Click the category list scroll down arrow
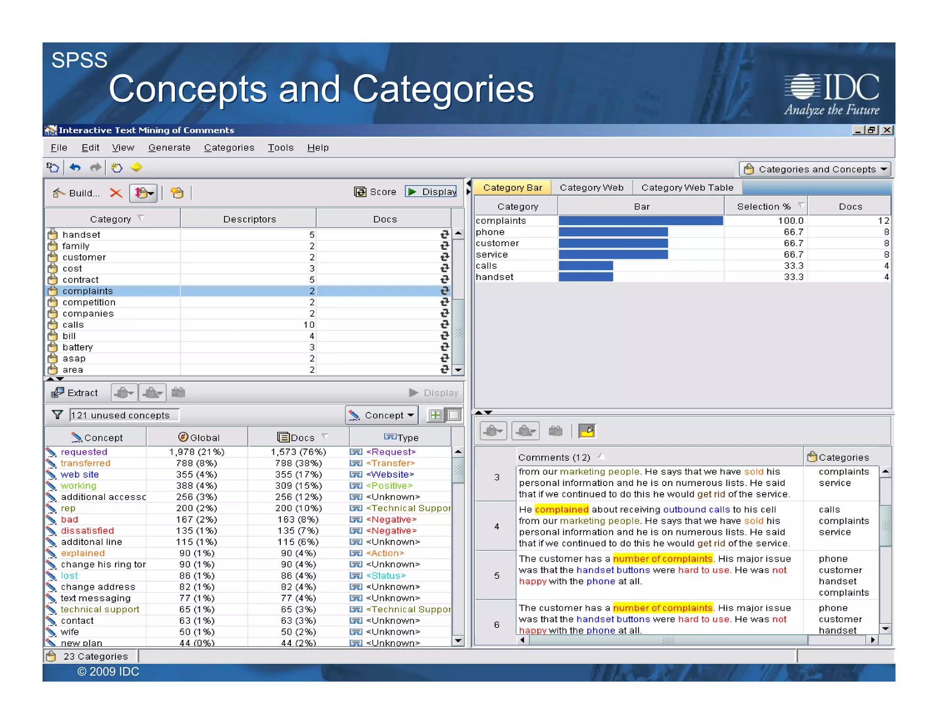Viewport: 938px width, 724px height. (x=458, y=370)
